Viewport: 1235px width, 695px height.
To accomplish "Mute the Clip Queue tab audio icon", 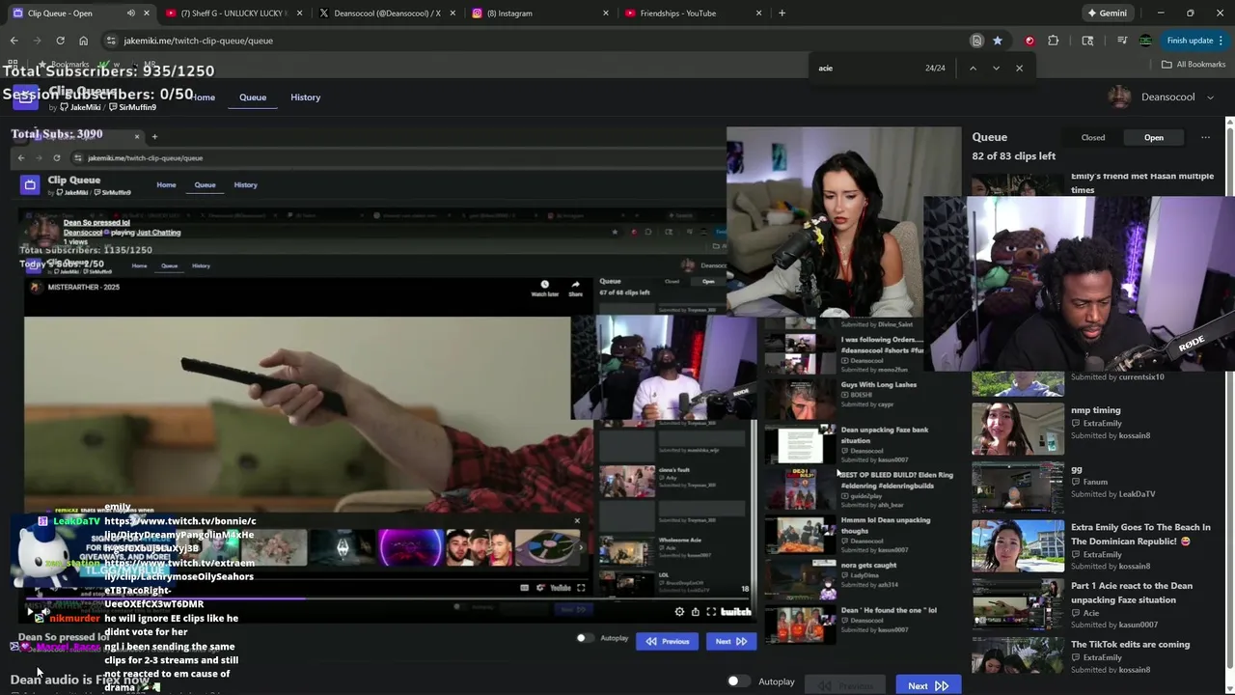I will tap(130, 13).
